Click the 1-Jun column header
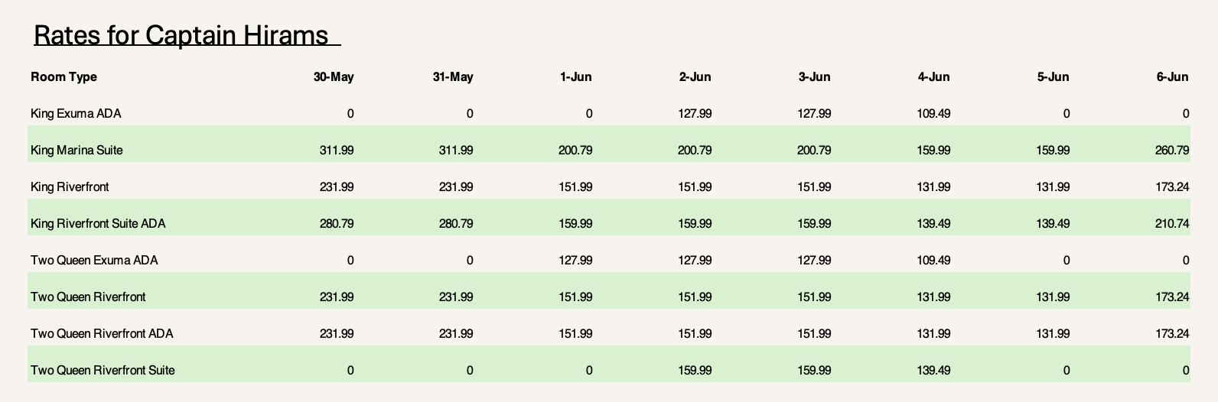This screenshot has width=1218, height=402. pos(576,76)
